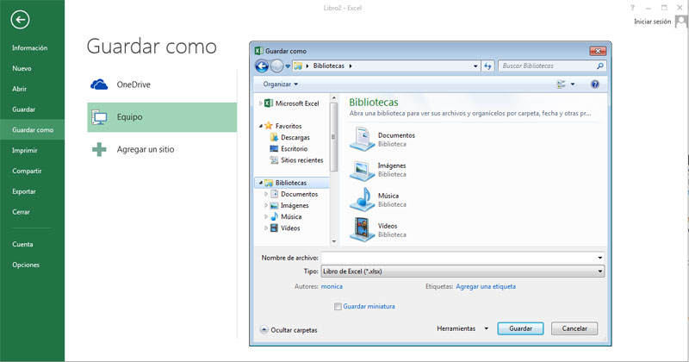689x362 pixels.
Task: Close the Guardar como dialog with red X
Action: [598, 51]
